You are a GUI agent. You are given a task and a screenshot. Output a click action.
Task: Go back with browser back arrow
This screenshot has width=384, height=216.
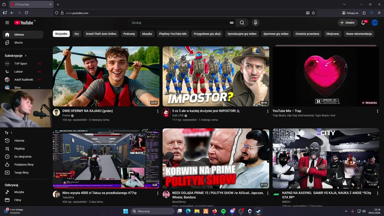[12, 13]
